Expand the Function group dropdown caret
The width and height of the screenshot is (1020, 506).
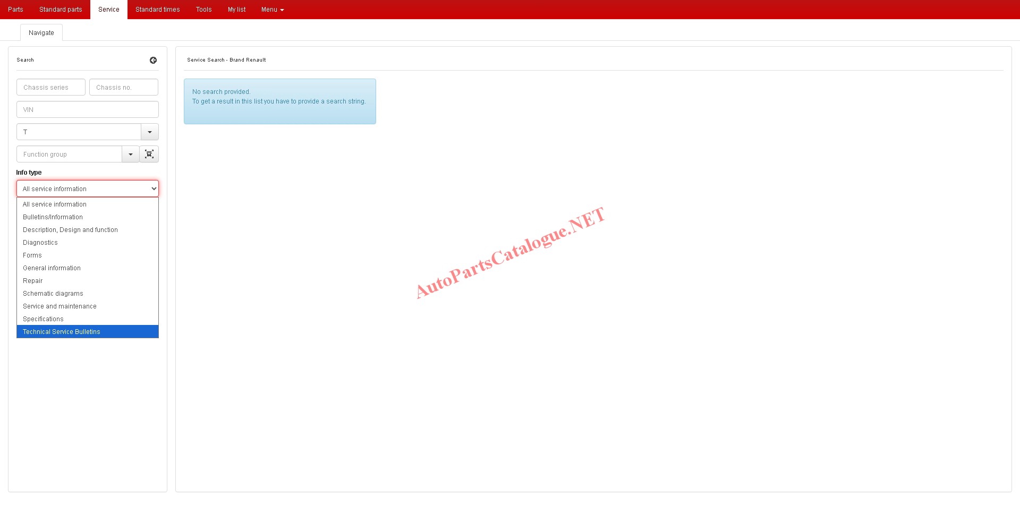131,155
